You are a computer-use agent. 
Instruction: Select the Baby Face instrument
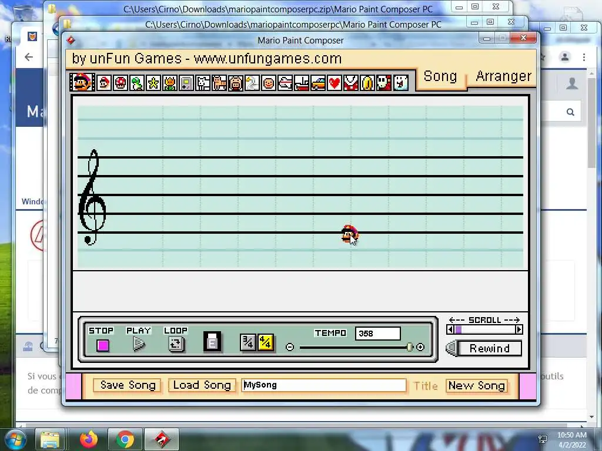click(269, 83)
